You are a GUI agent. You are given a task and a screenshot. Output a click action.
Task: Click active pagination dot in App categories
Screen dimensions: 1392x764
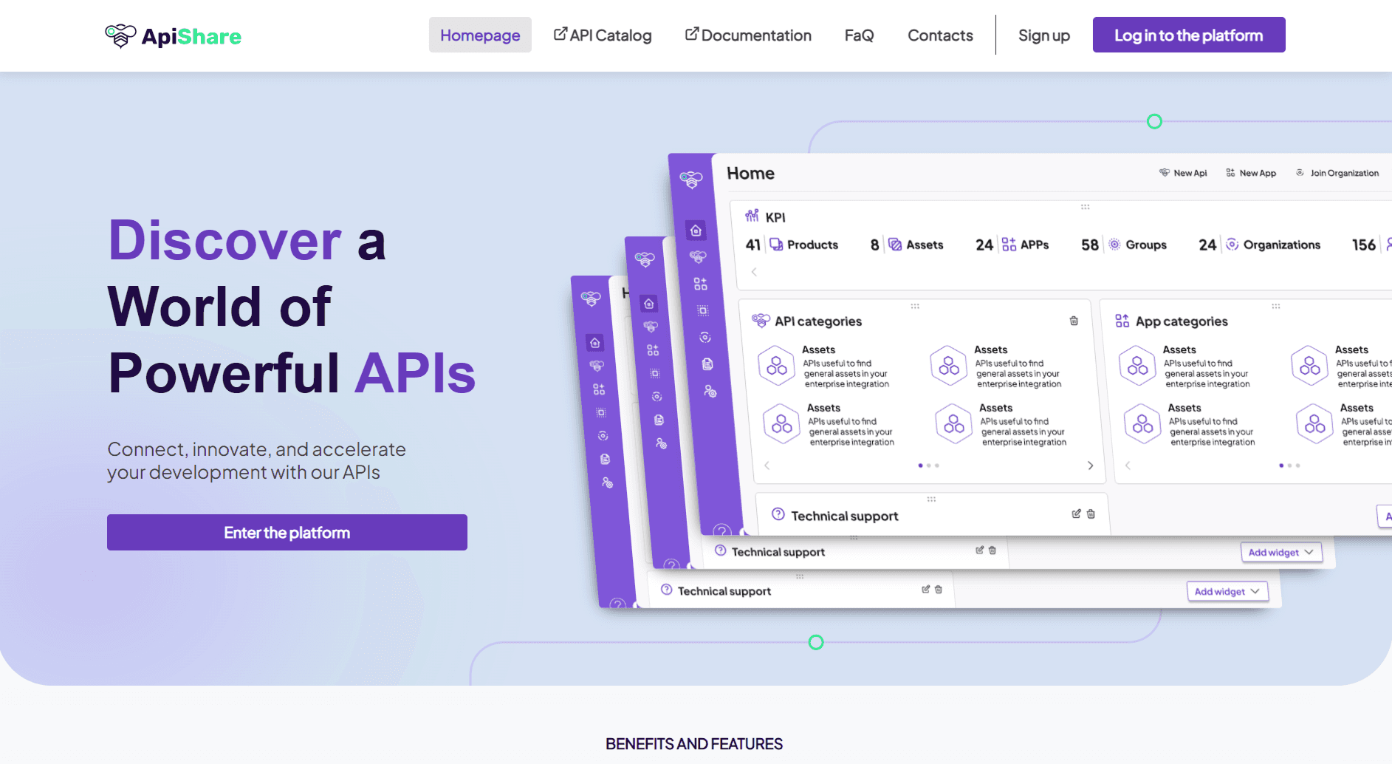pyautogui.click(x=1281, y=465)
